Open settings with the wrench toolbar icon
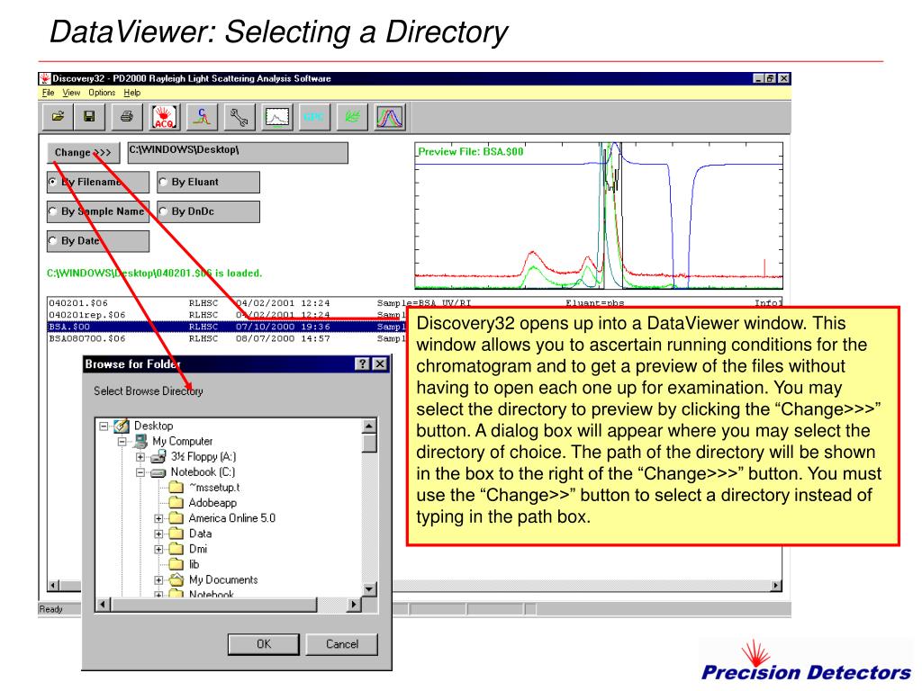The image size is (922, 691). (x=240, y=116)
